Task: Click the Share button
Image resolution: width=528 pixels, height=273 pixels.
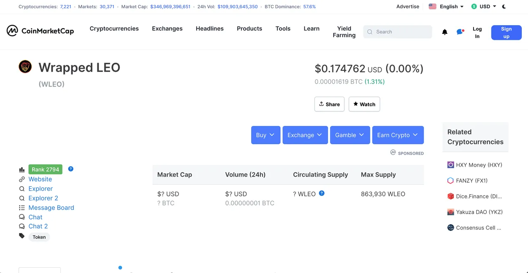Action: (330, 104)
